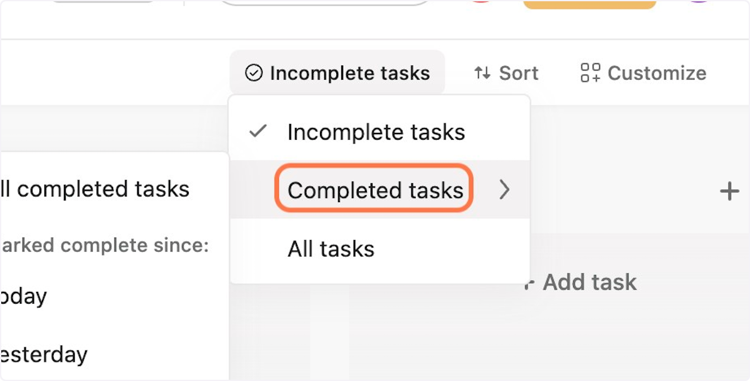Click the Sort arrows icon

click(x=482, y=73)
